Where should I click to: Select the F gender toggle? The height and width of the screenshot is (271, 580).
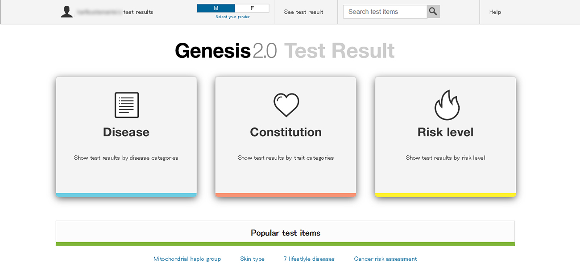pos(252,8)
